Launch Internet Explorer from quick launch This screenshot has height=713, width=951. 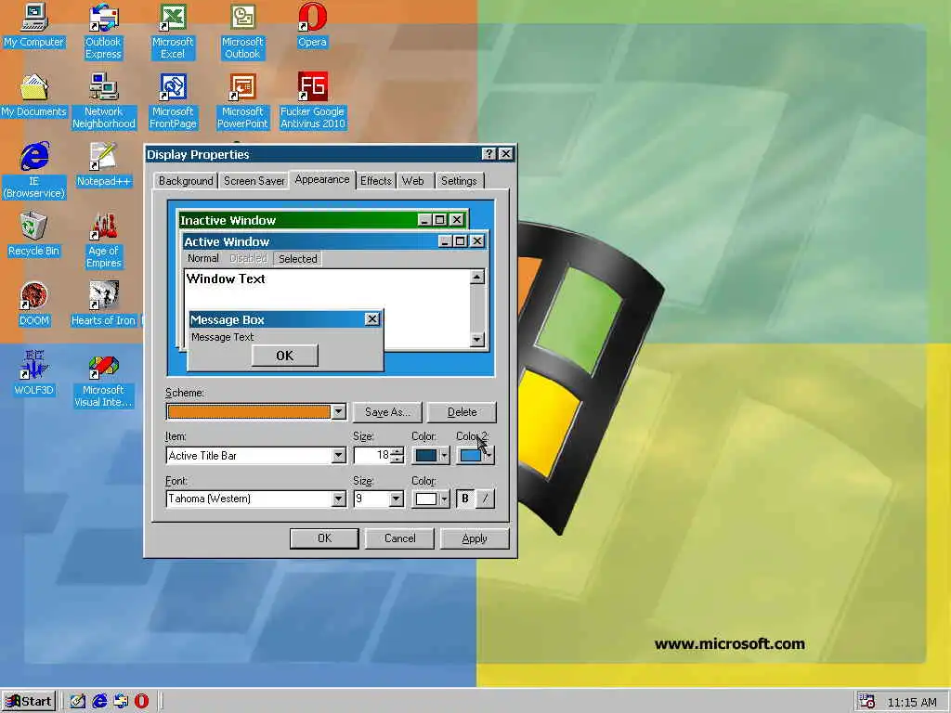tap(99, 701)
